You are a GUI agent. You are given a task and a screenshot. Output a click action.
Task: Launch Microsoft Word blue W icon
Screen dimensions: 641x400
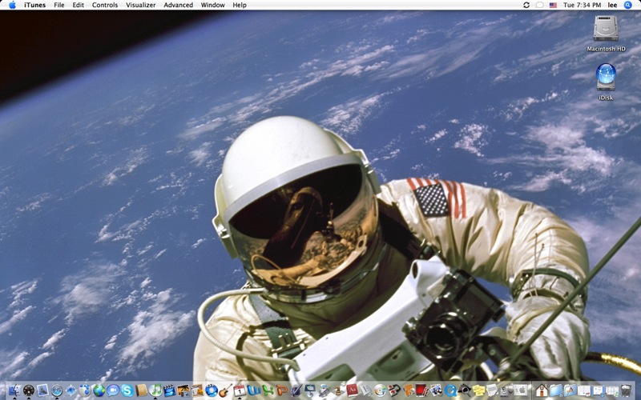(x=253, y=390)
